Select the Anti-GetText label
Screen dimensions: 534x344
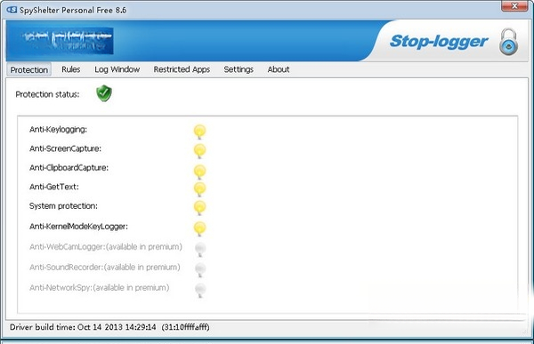[x=54, y=187]
